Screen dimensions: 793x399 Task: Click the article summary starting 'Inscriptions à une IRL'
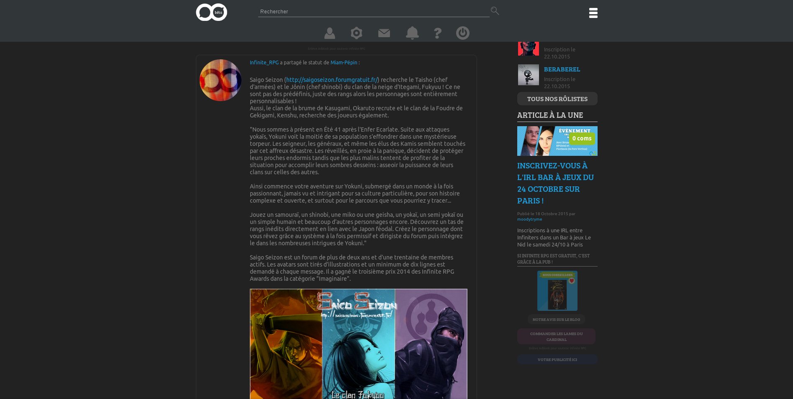[x=554, y=238]
